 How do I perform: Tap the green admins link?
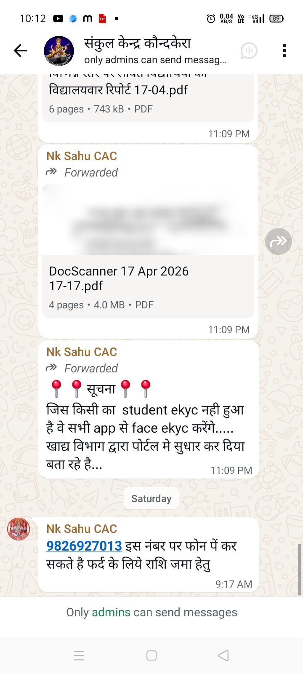[x=111, y=612]
